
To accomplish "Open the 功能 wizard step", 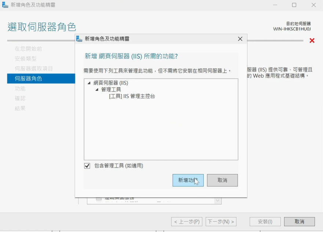I will point(20,89).
